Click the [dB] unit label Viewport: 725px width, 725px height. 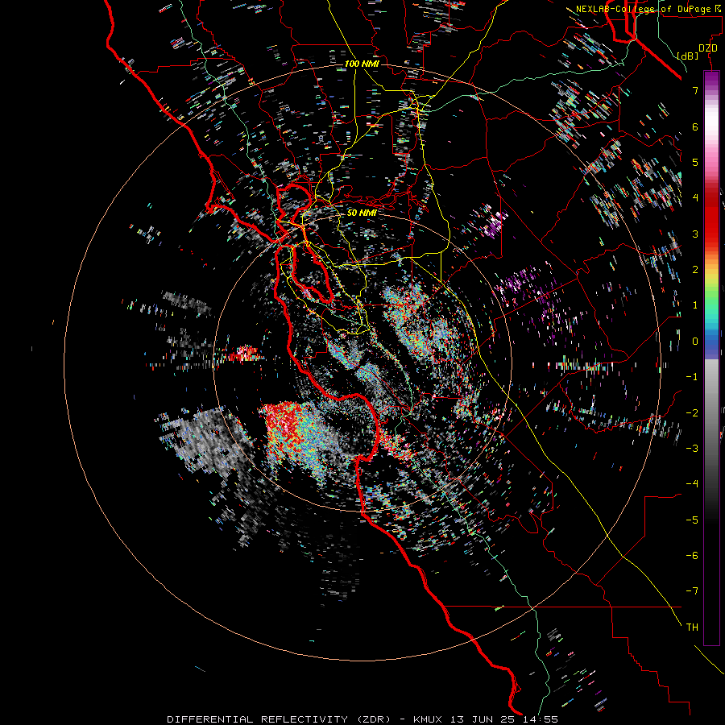(x=688, y=56)
